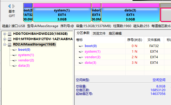
Task: Click the 型号:AIMassStorage info text
Action: (43, 26)
